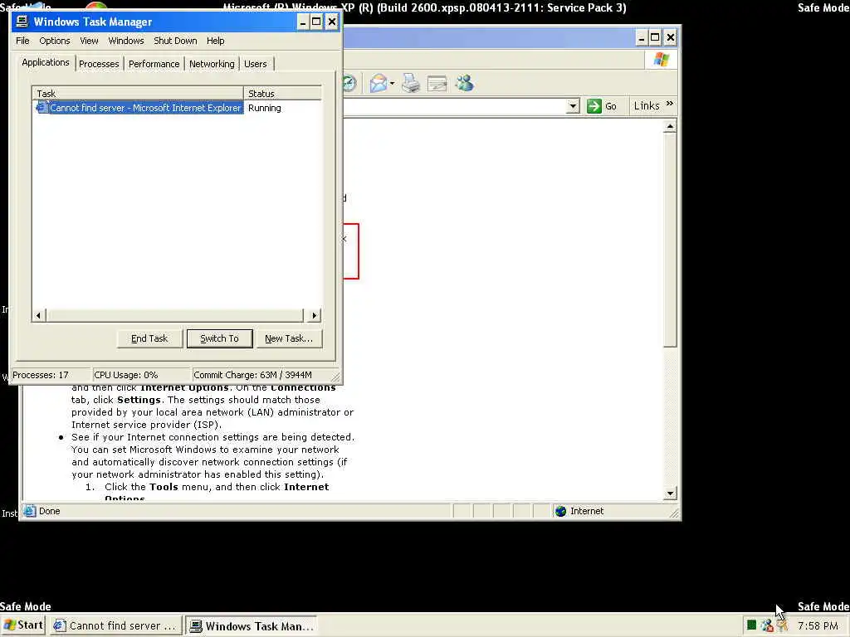Click the Edit page icon in Internet Explorer toolbar
Screen dimensions: 850x637
pyautogui.click(x=437, y=84)
